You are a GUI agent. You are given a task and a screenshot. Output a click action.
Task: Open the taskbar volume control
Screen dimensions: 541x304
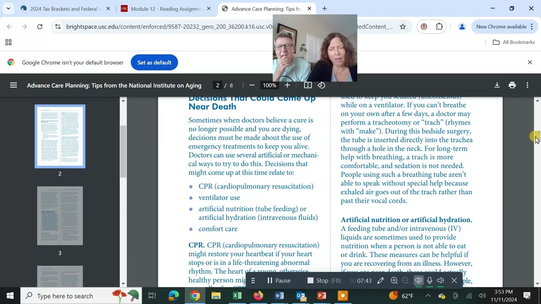click(x=482, y=296)
